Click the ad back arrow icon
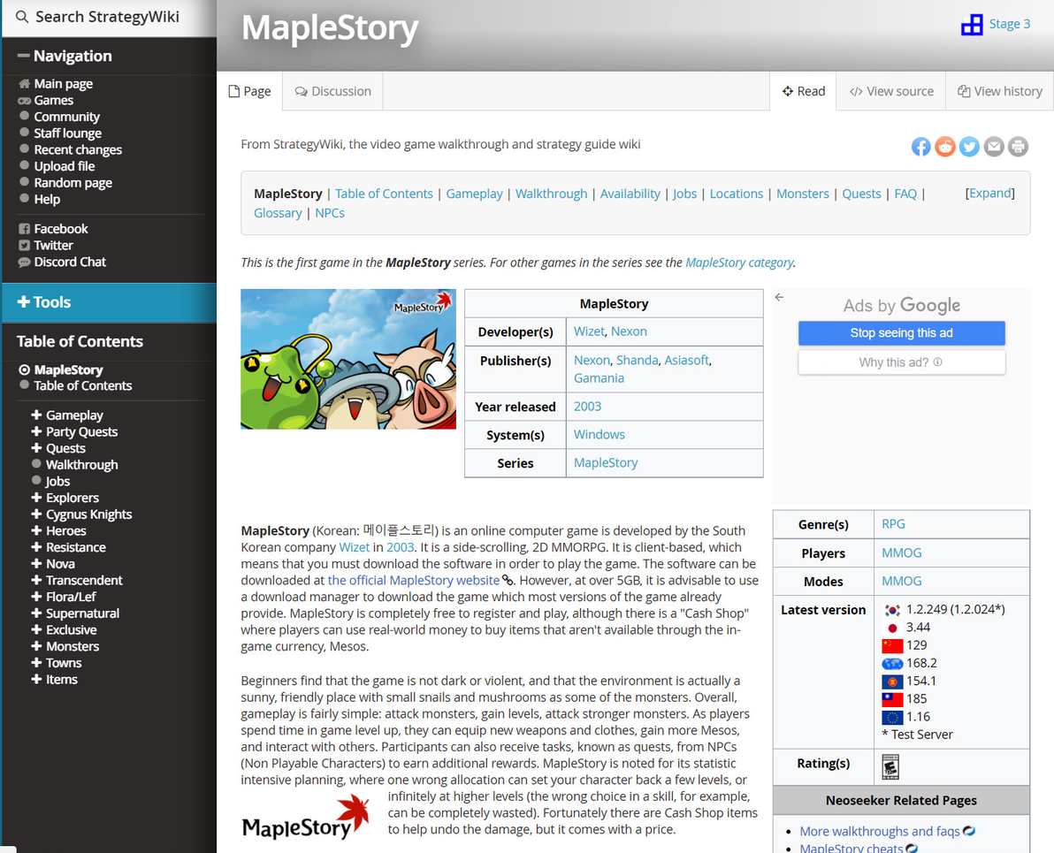 779,297
